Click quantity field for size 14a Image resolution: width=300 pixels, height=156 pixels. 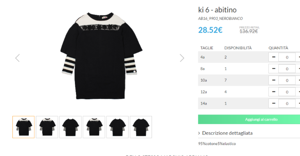(x=287, y=103)
